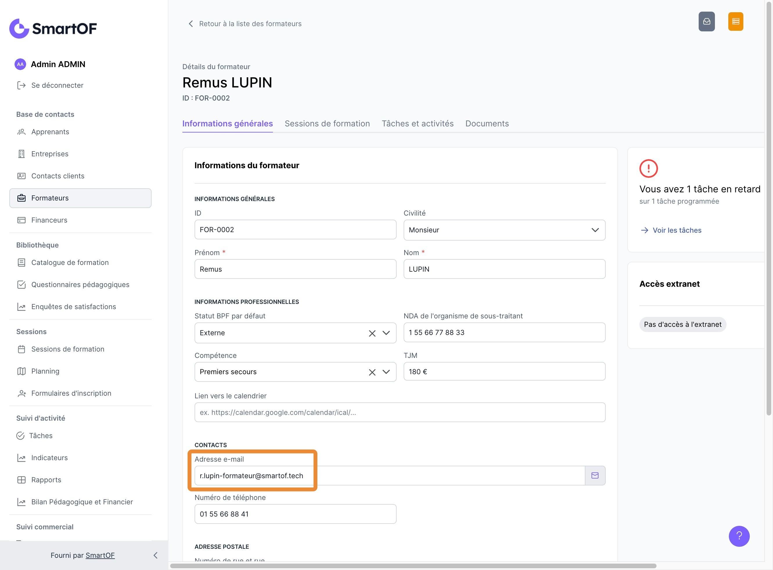773x570 pixels.
Task: Click the Lien vers le calendrier input field
Action: click(400, 412)
